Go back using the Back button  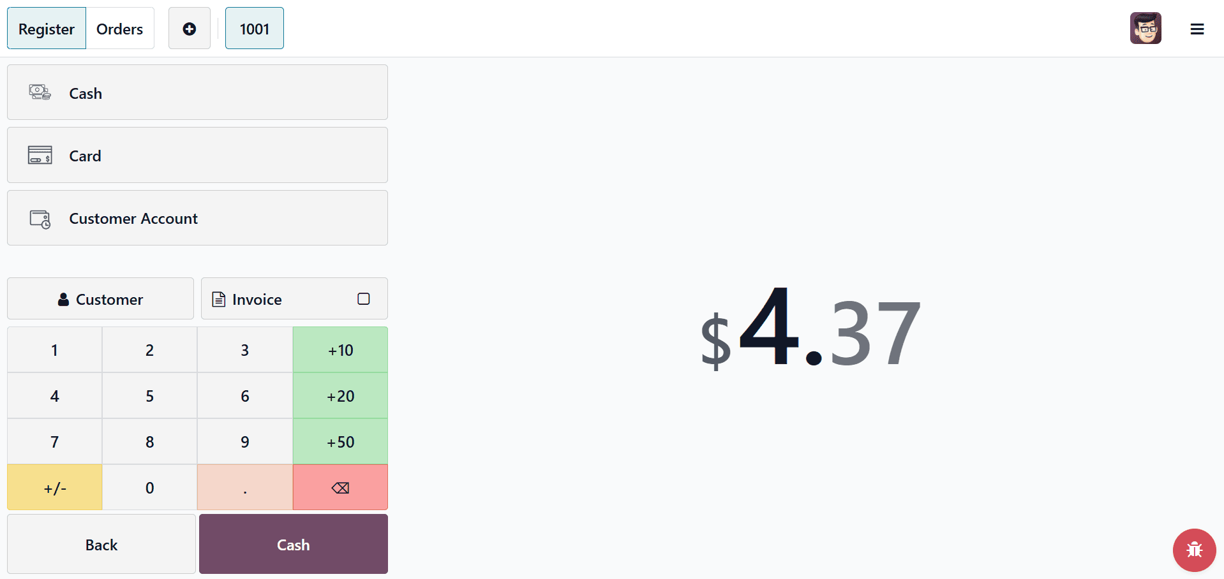(101, 544)
